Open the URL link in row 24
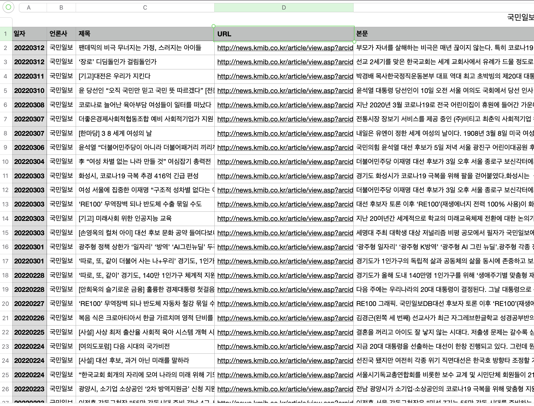 pyautogui.click(x=285, y=361)
